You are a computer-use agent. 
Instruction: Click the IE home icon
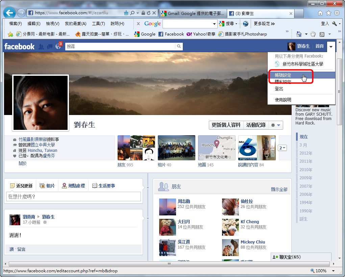click(x=320, y=13)
